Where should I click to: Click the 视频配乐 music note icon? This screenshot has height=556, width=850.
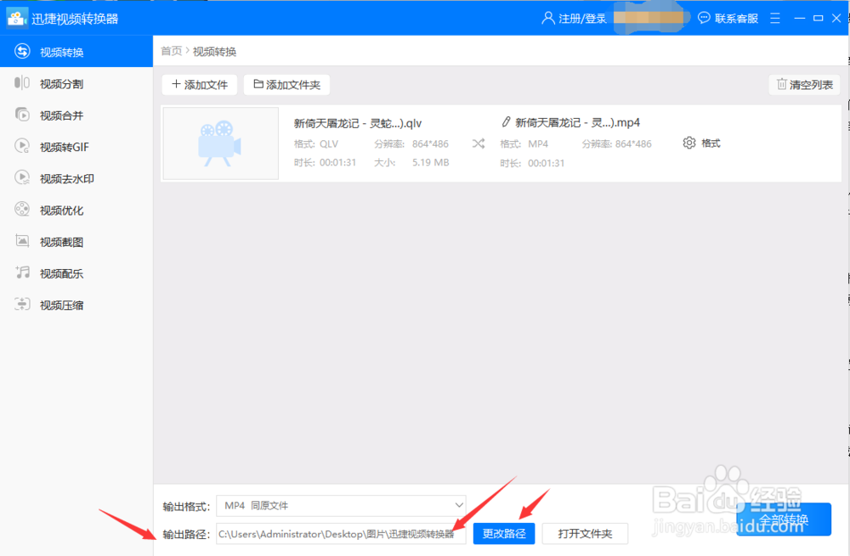[x=22, y=272]
